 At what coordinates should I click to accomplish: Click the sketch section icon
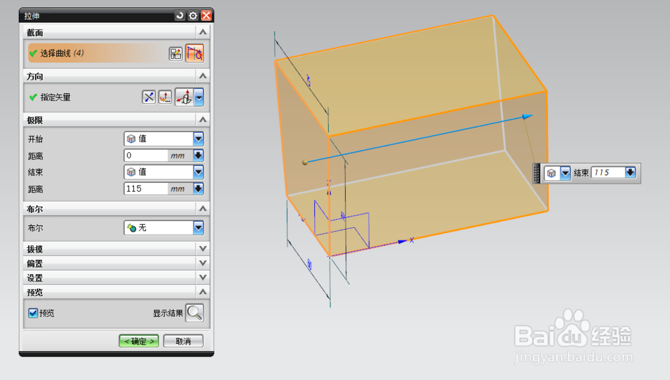tap(176, 54)
